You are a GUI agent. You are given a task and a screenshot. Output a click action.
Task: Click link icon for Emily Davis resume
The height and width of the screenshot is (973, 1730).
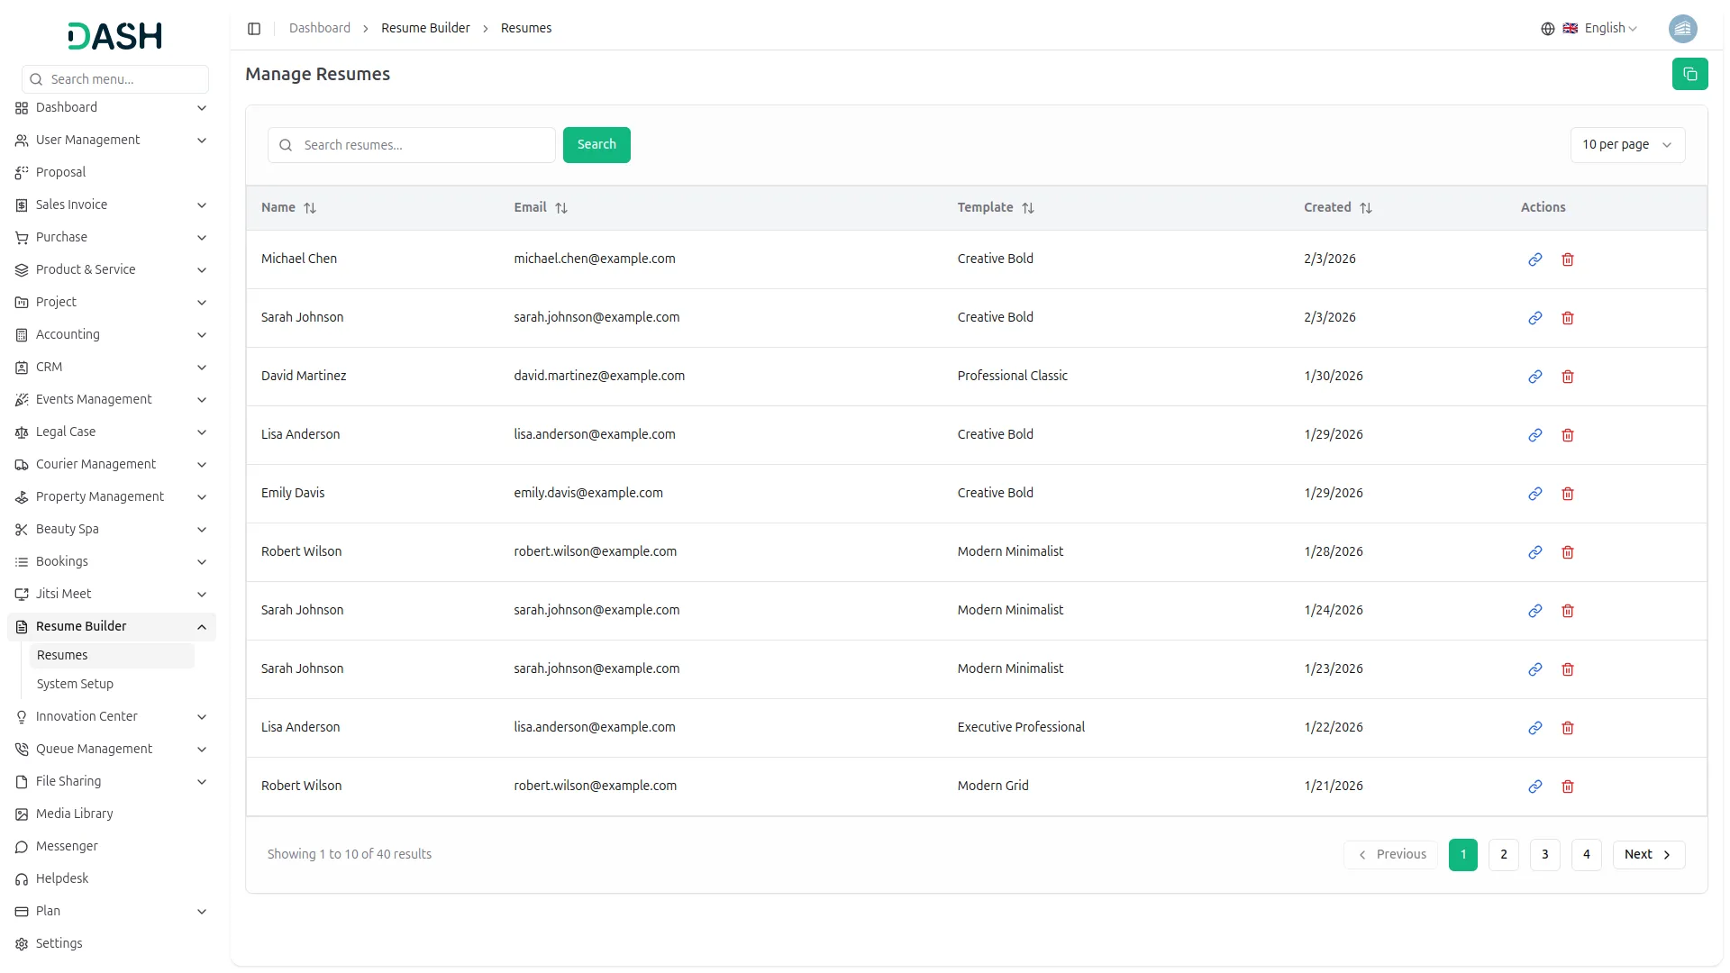coord(1534,494)
